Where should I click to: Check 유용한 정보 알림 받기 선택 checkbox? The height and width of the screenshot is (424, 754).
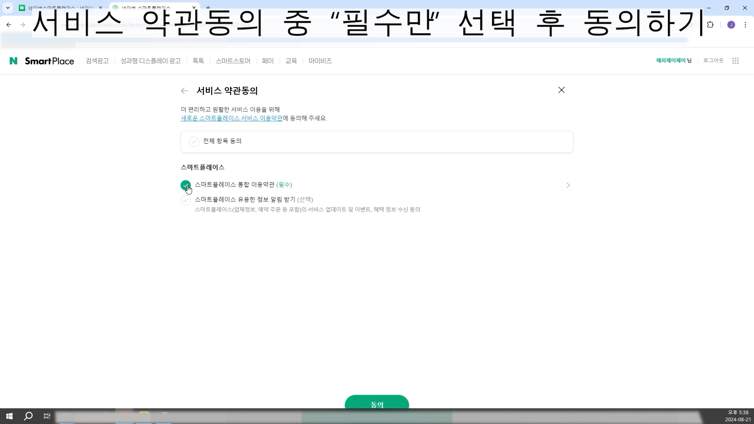pyautogui.click(x=186, y=200)
